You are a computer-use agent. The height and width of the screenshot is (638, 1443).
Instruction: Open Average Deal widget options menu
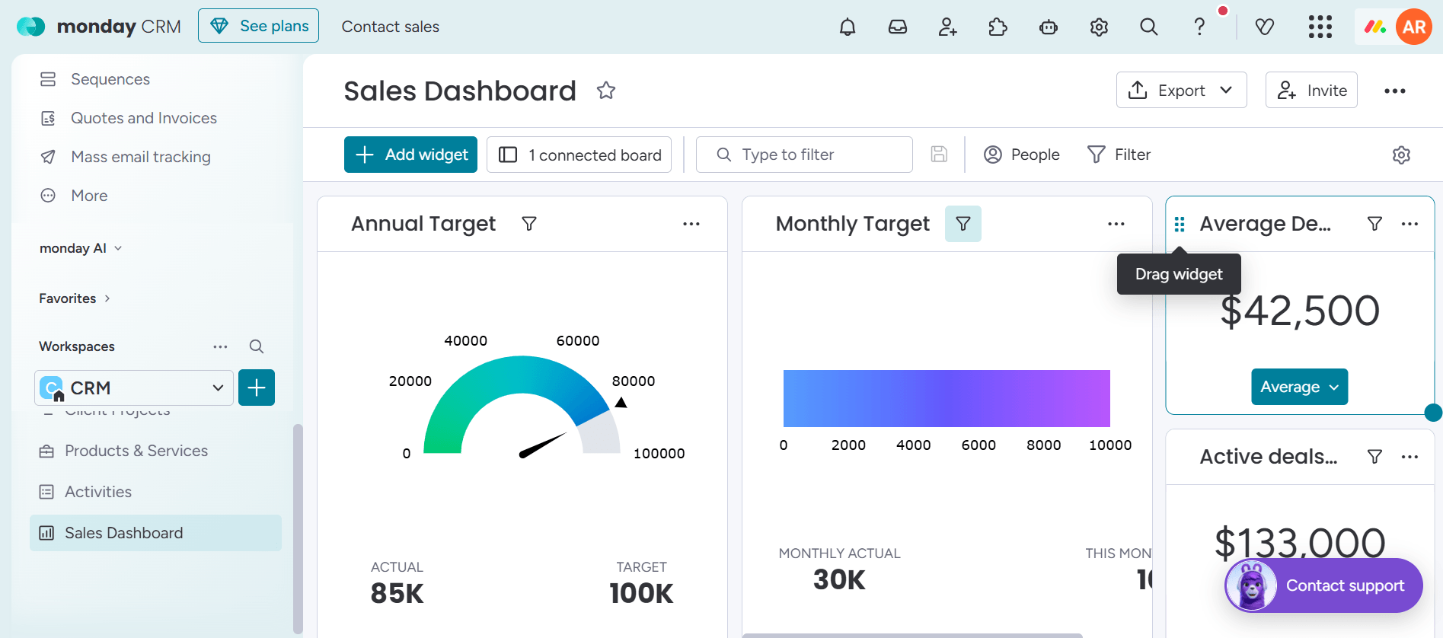pyautogui.click(x=1409, y=224)
